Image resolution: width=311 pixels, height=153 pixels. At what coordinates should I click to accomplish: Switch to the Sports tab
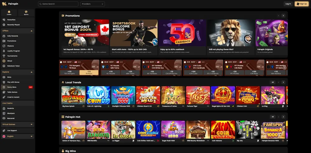point(26,13)
